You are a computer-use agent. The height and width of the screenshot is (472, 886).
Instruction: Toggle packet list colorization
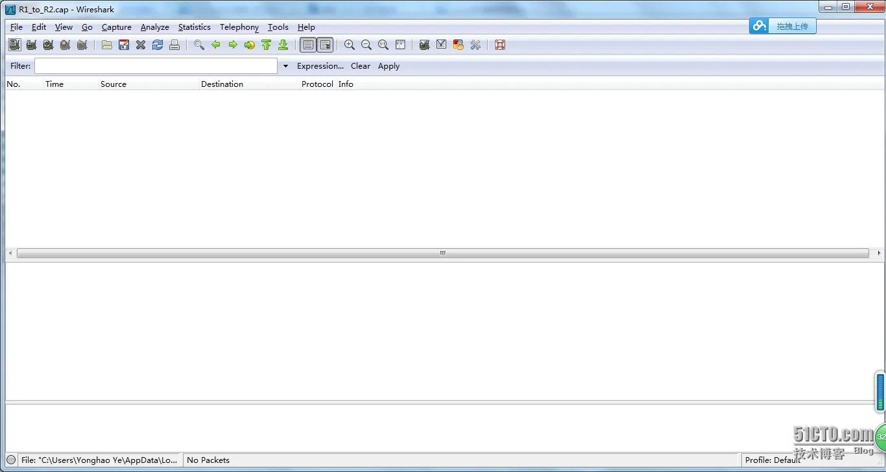308,45
